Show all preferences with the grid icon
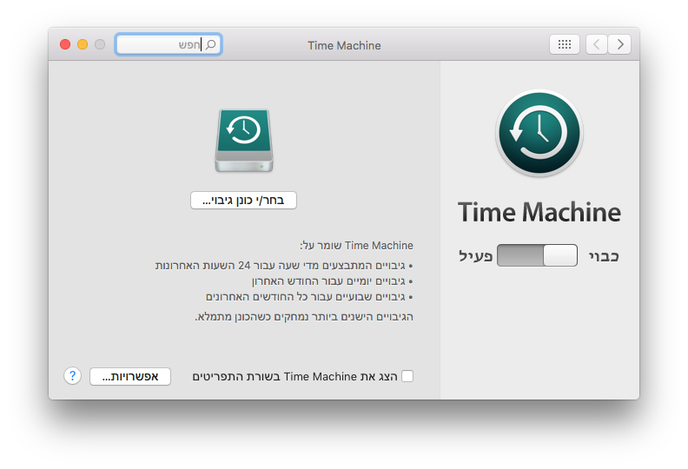Viewport: 688px width, 469px height. click(564, 44)
